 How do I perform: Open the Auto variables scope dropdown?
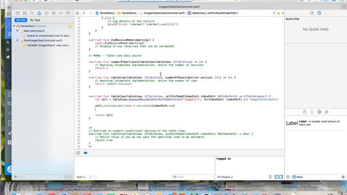click(81, 177)
